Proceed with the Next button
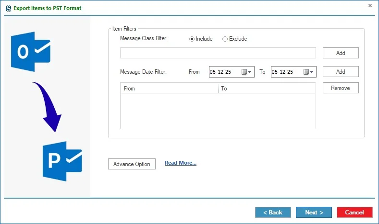 click(314, 212)
